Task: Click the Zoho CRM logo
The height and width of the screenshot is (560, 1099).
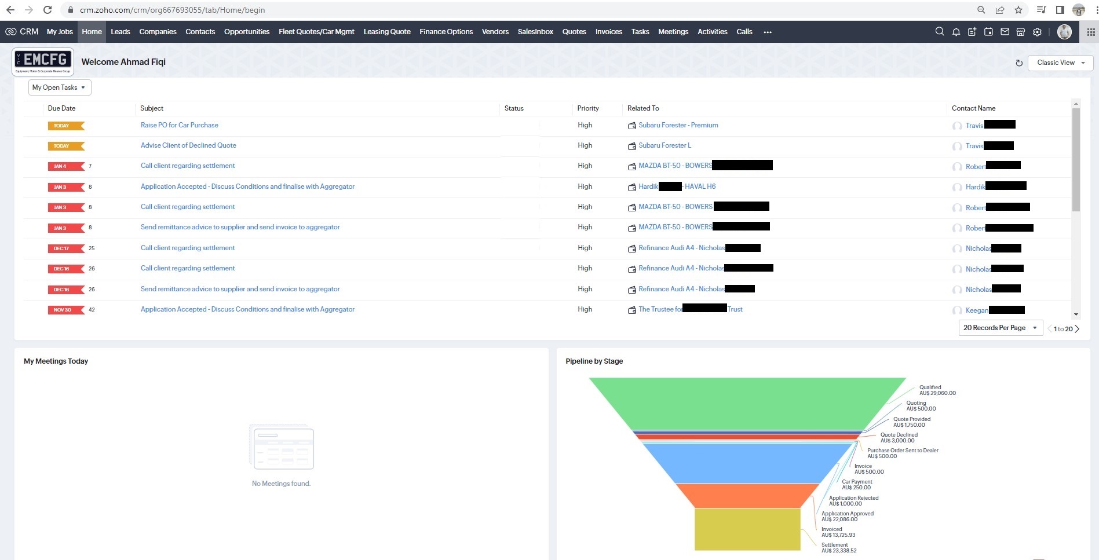Action: (x=22, y=32)
